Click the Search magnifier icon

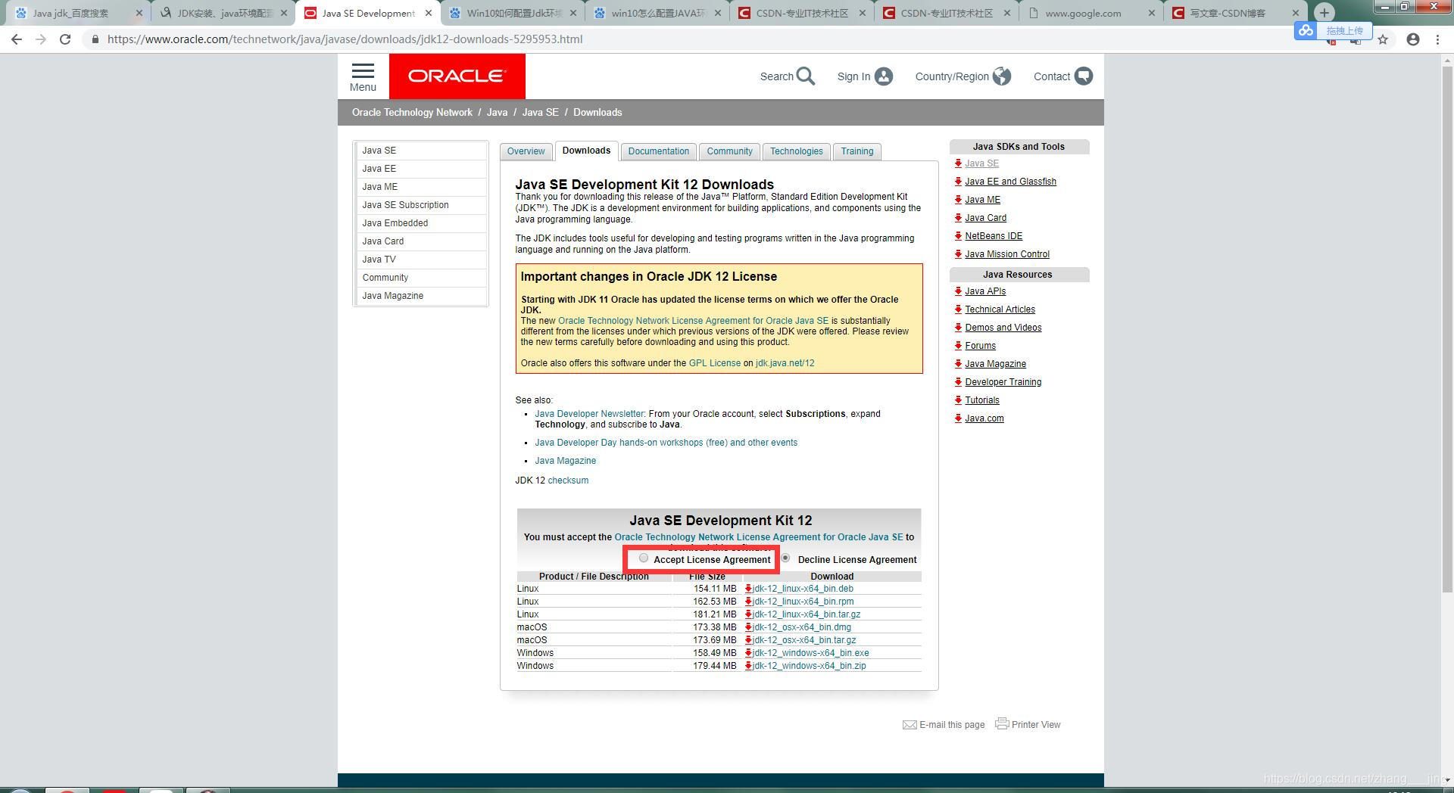[806, 76]
